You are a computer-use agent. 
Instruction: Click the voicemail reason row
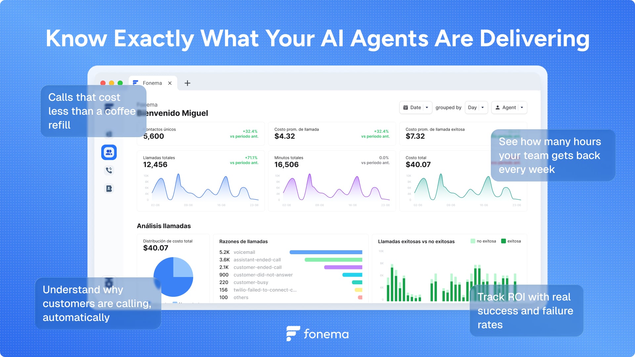point(244,252)
